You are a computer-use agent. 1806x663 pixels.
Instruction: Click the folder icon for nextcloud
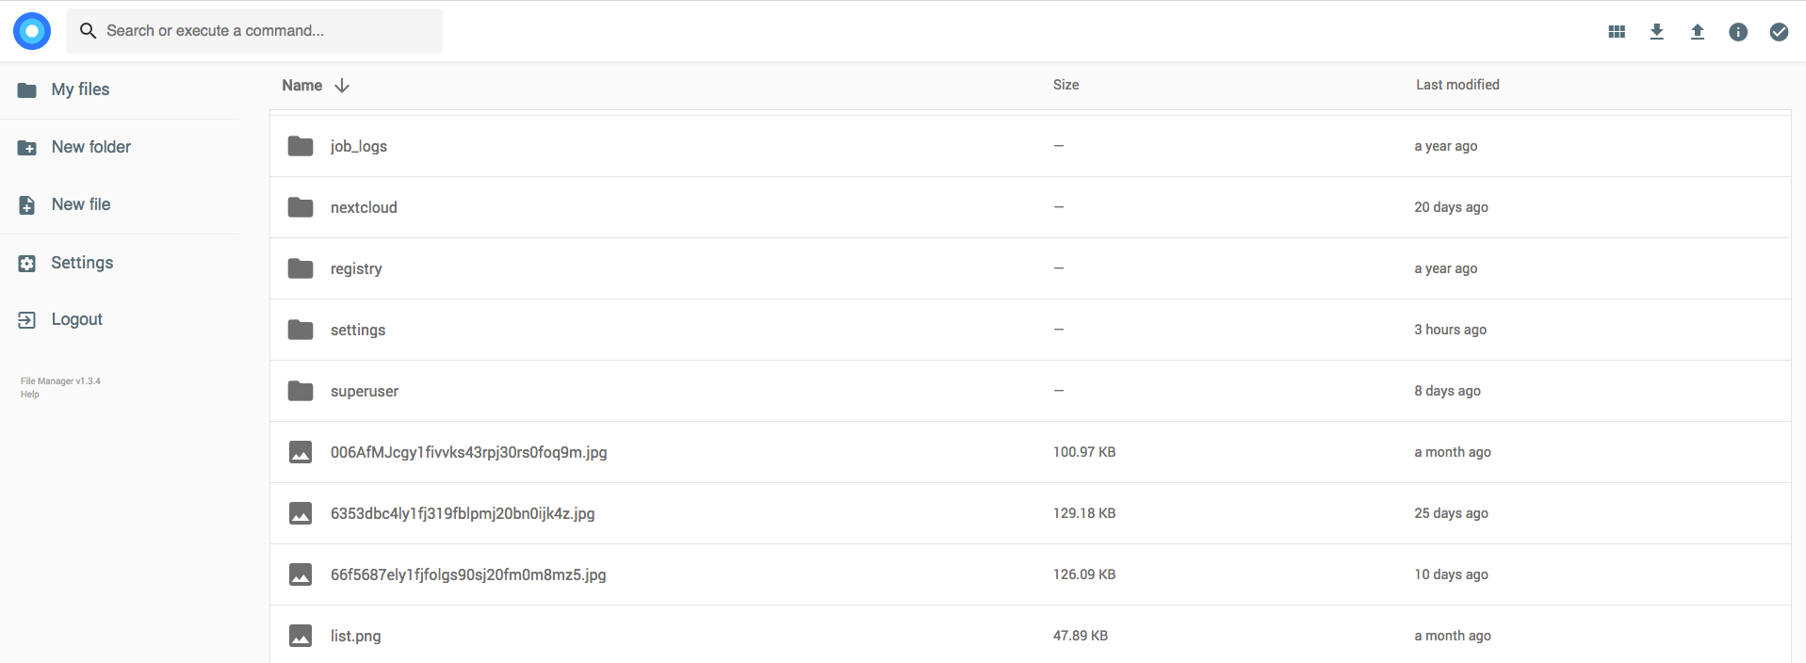[x=301, y=207]
